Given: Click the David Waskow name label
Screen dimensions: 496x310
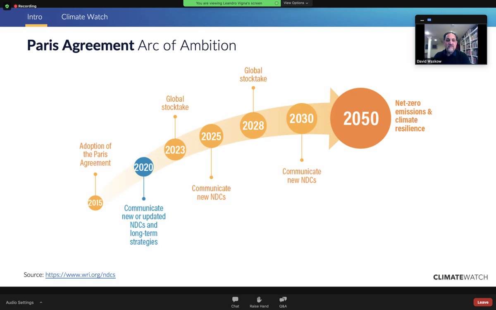Looking at the screenshot, I should click(429, 62).
